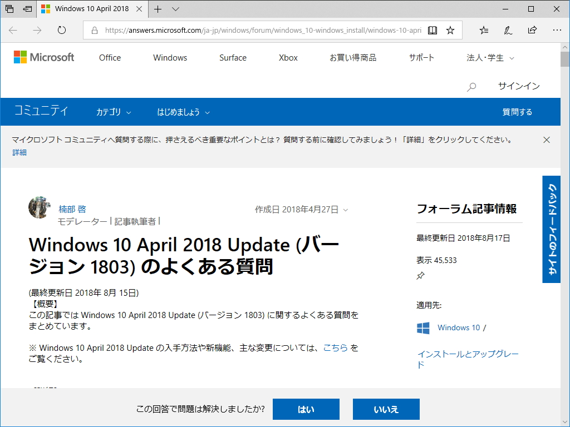Share the current page
570x427 pixels.
click(x=532, y=30)
